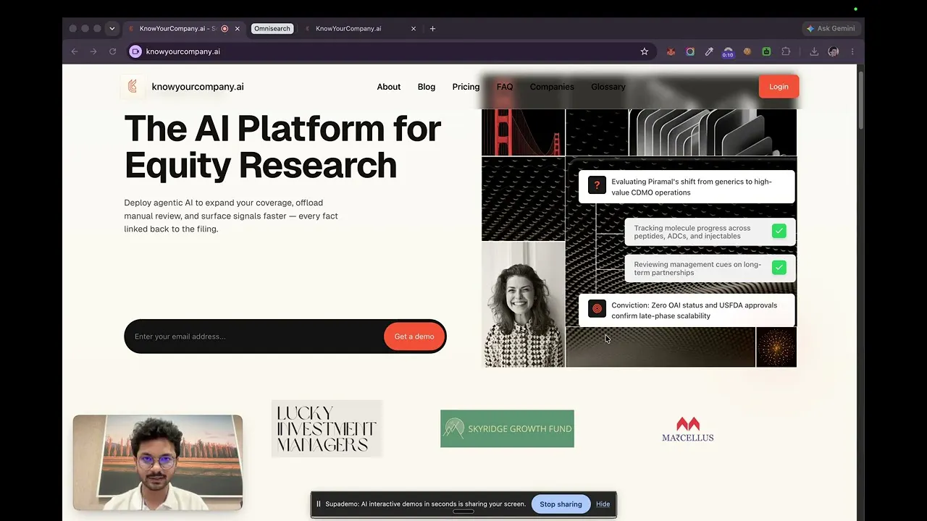Click the smiling woman portrait image
This screenshot has width=927, height=521.
click(523, 305)
